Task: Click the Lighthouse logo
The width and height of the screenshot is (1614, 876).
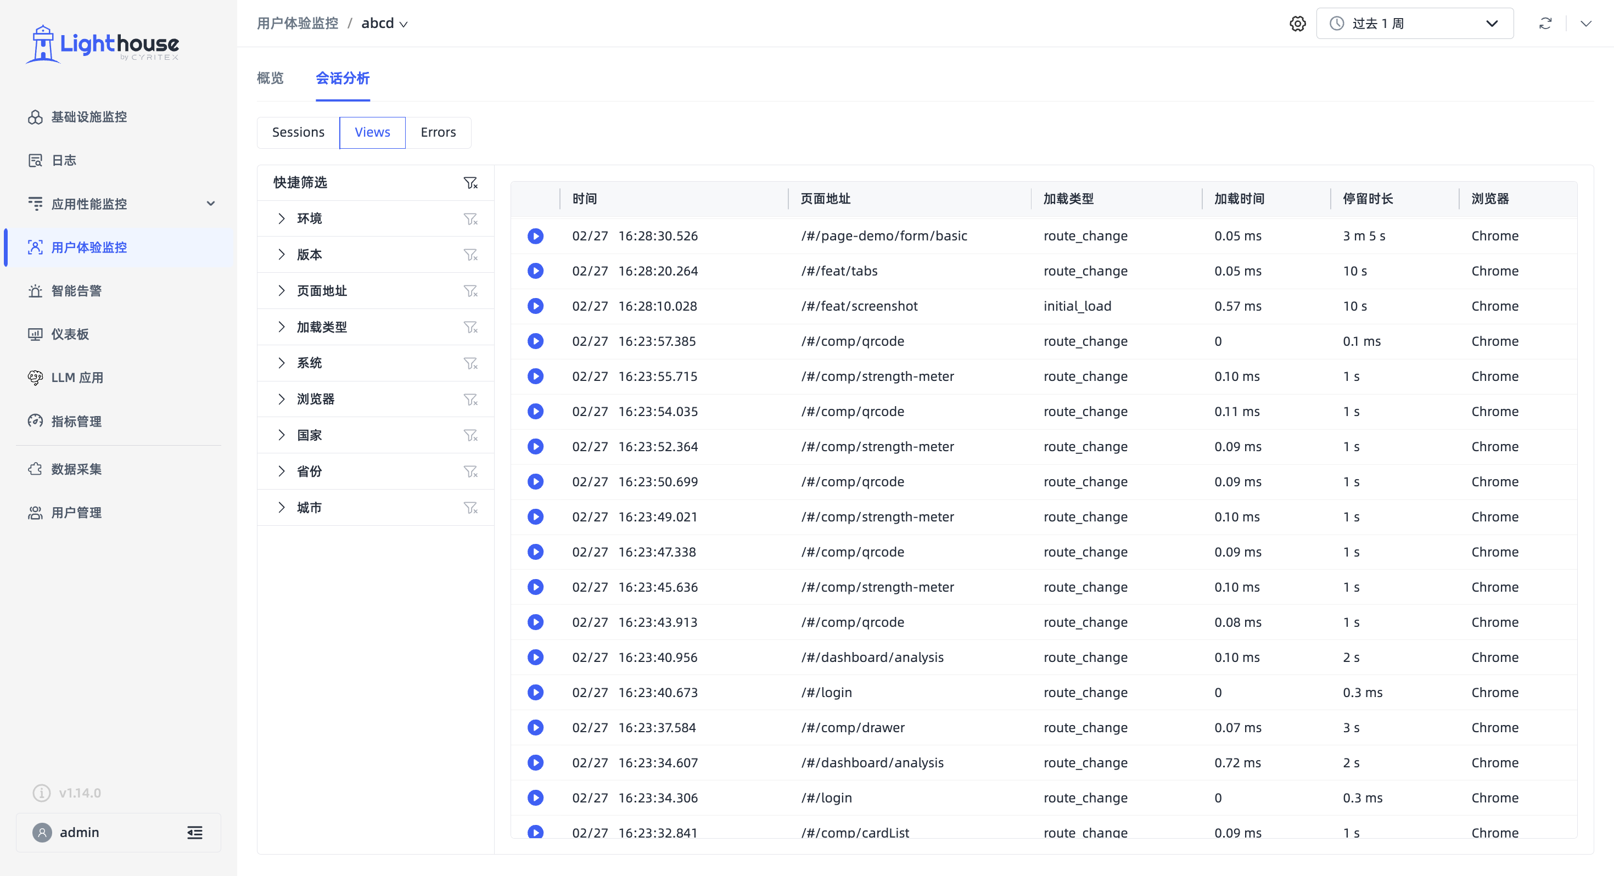Action: [x=102, y=44]
